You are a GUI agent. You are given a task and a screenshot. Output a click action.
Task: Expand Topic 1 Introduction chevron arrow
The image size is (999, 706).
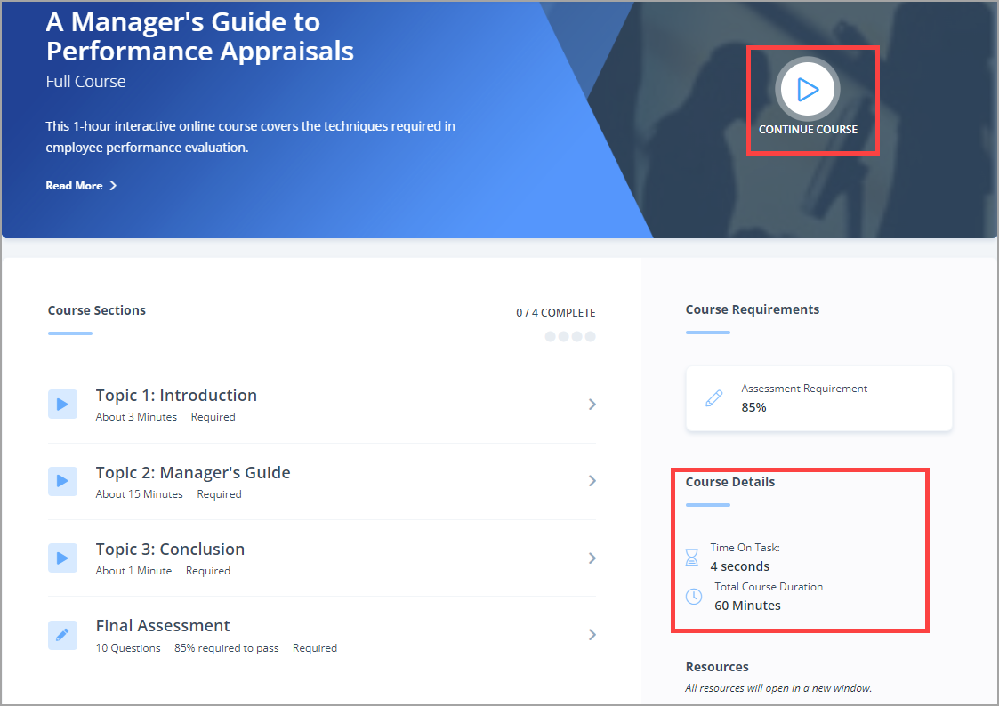point(592,405)
